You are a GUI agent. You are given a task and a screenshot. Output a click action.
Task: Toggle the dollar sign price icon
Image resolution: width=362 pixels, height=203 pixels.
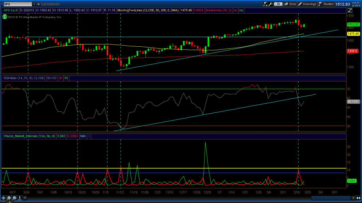point(19,198)
